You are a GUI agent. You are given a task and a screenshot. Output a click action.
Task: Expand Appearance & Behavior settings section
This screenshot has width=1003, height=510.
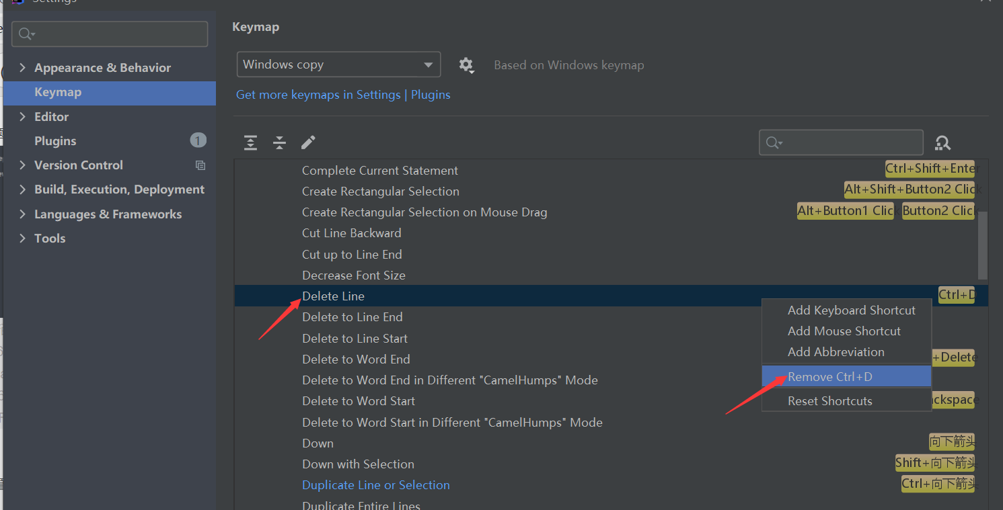(23, 68)
